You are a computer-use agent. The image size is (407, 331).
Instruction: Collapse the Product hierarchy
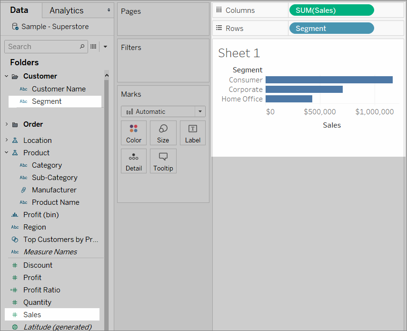[7, 152]
